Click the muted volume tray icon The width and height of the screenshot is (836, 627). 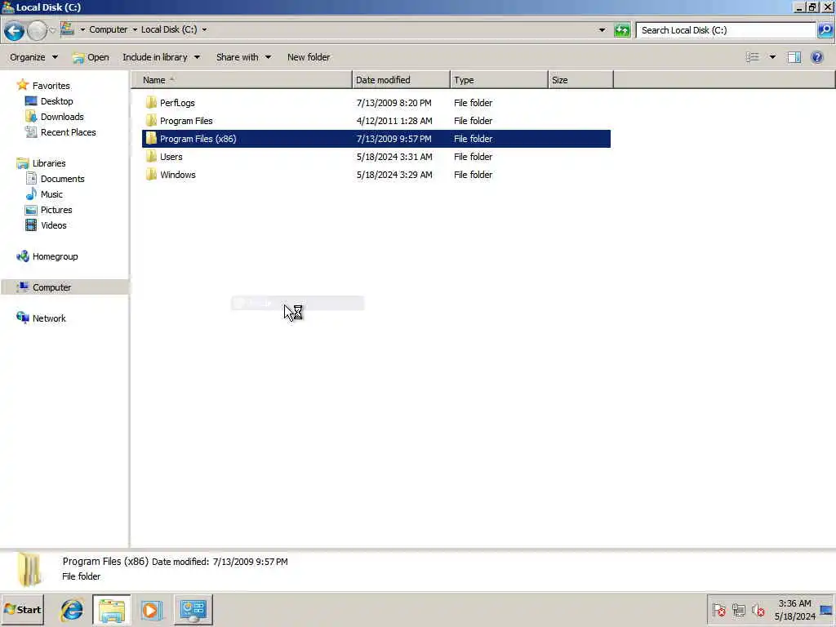[758, 609]
